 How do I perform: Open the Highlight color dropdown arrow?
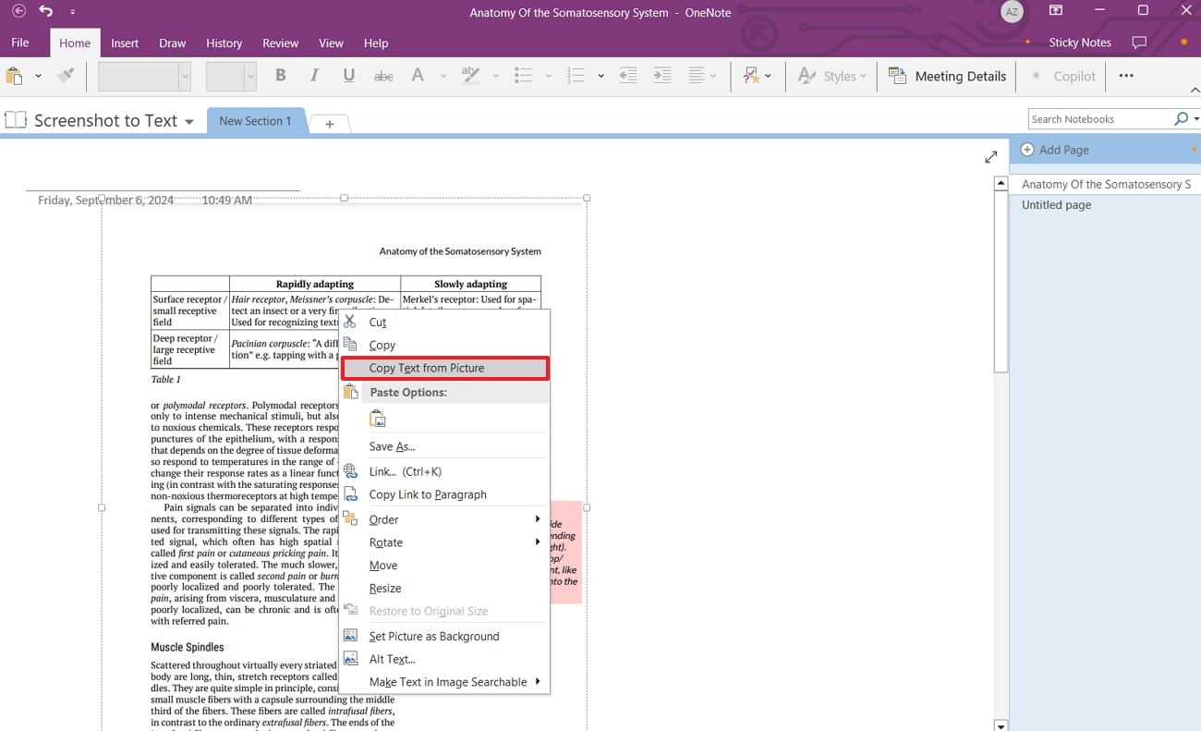point(495,76)
